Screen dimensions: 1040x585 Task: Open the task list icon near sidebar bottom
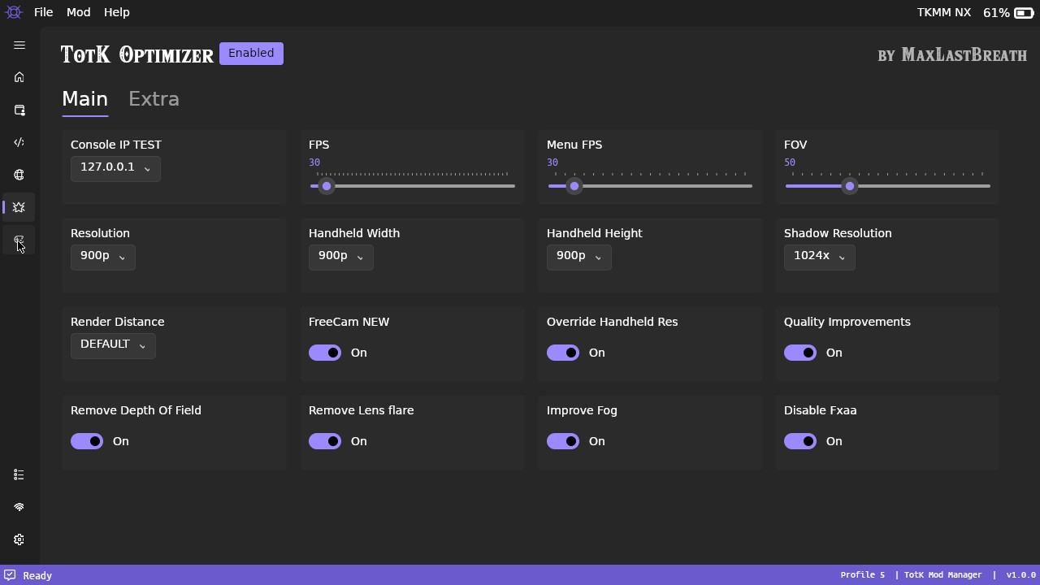coord(19,474)
